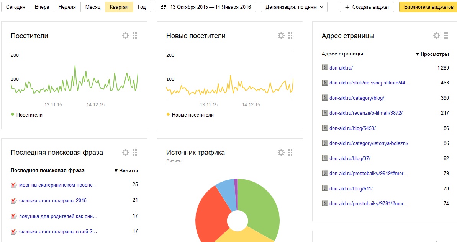Open the date range picker 13 Октября 2015

point(206,7)
